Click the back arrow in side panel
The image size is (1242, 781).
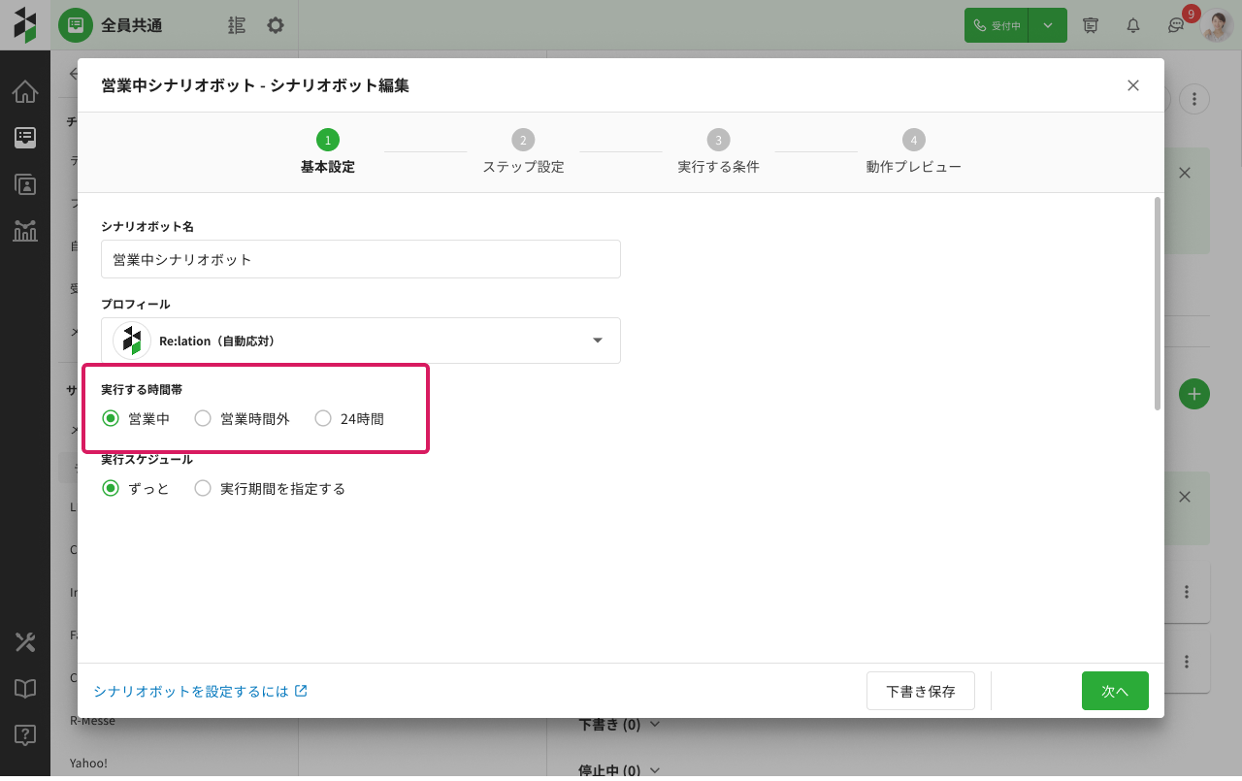[73, 74]
